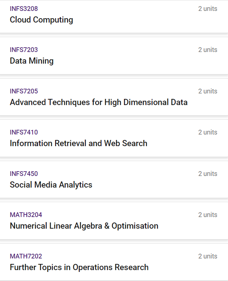Click the Cloud Computing course title
The height and width of the screenshot is (281, 228).
coord(41,20)
